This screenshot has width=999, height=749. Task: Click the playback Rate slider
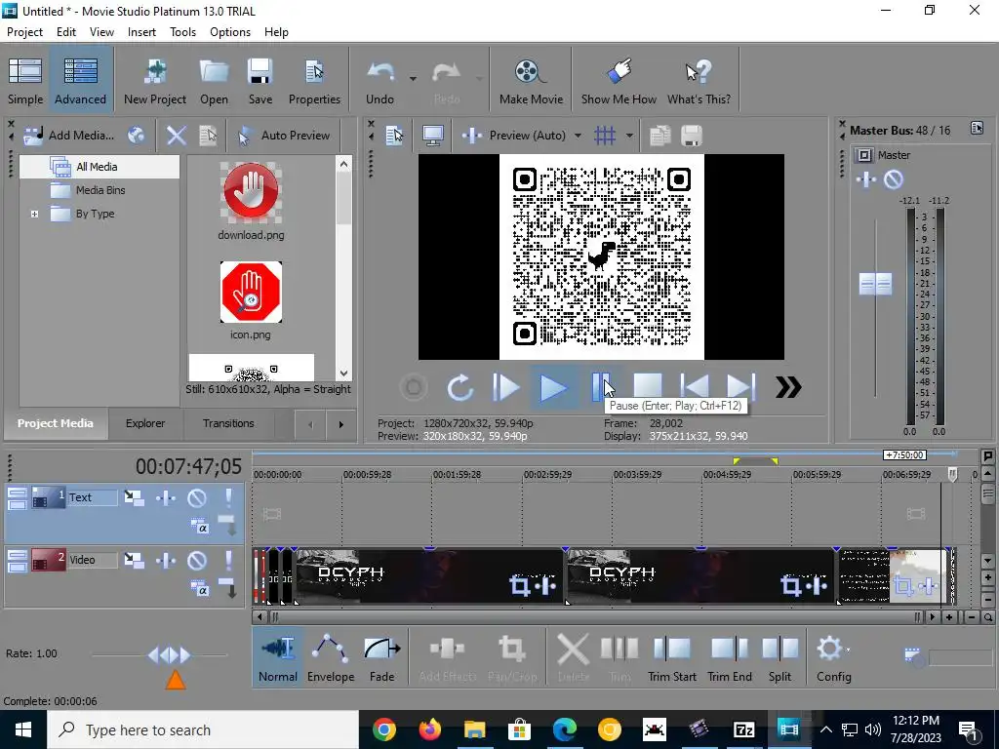tap(168, 654)
